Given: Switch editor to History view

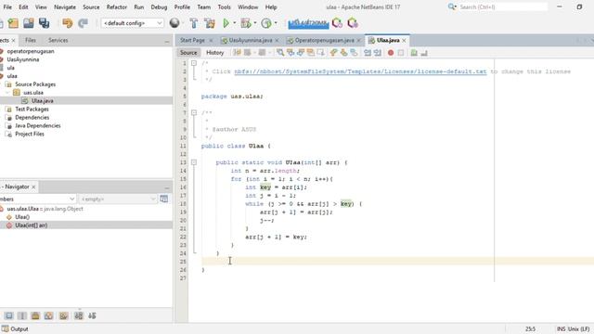Looking at the screenshot, I should pos(214,53).
